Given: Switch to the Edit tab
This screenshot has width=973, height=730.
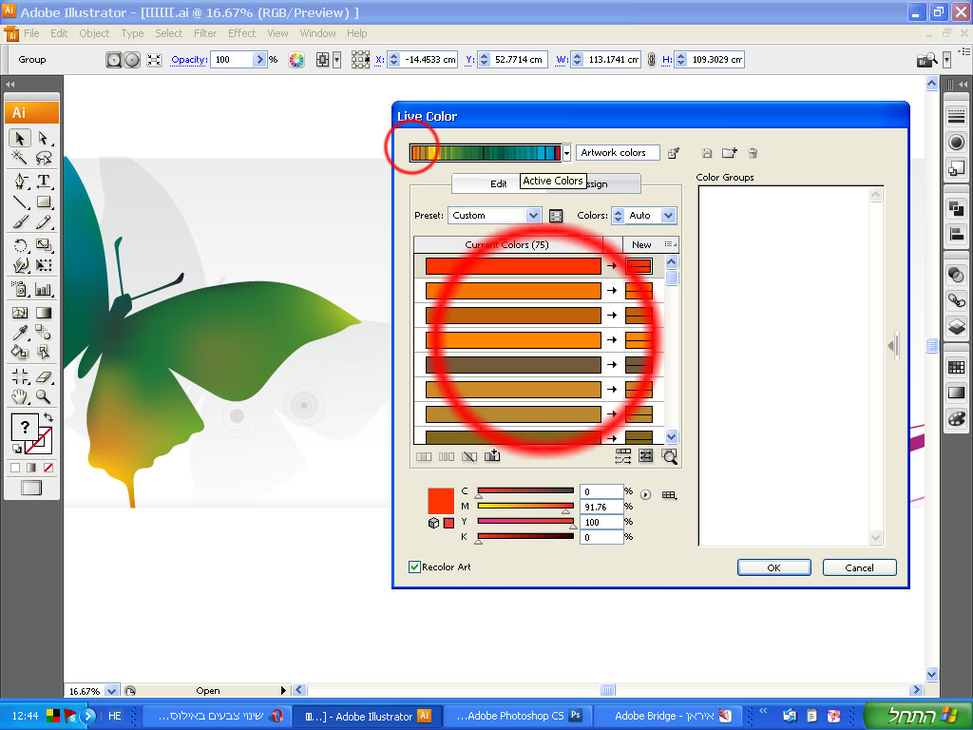Looking at the screenshot, I should [498, 183].
